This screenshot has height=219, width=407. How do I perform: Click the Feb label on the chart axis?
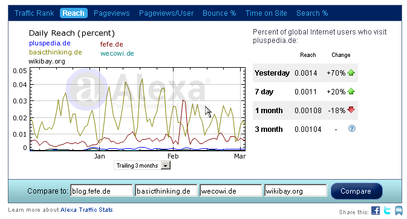[x=173, y=156]
